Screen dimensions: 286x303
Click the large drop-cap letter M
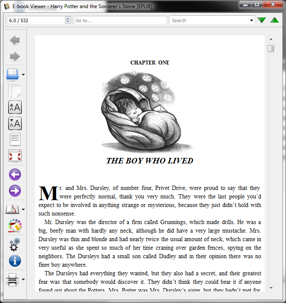[x=48, y=193]
